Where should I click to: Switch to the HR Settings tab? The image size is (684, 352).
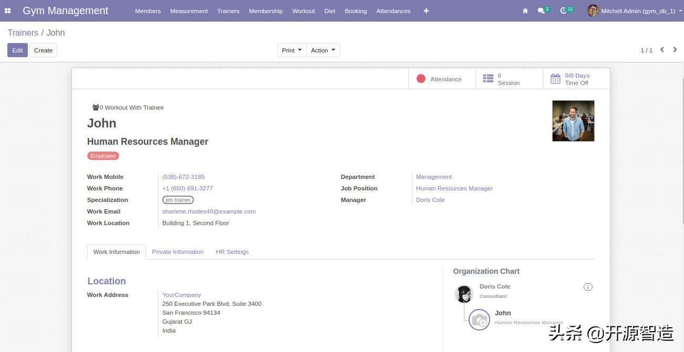[232, 252]
